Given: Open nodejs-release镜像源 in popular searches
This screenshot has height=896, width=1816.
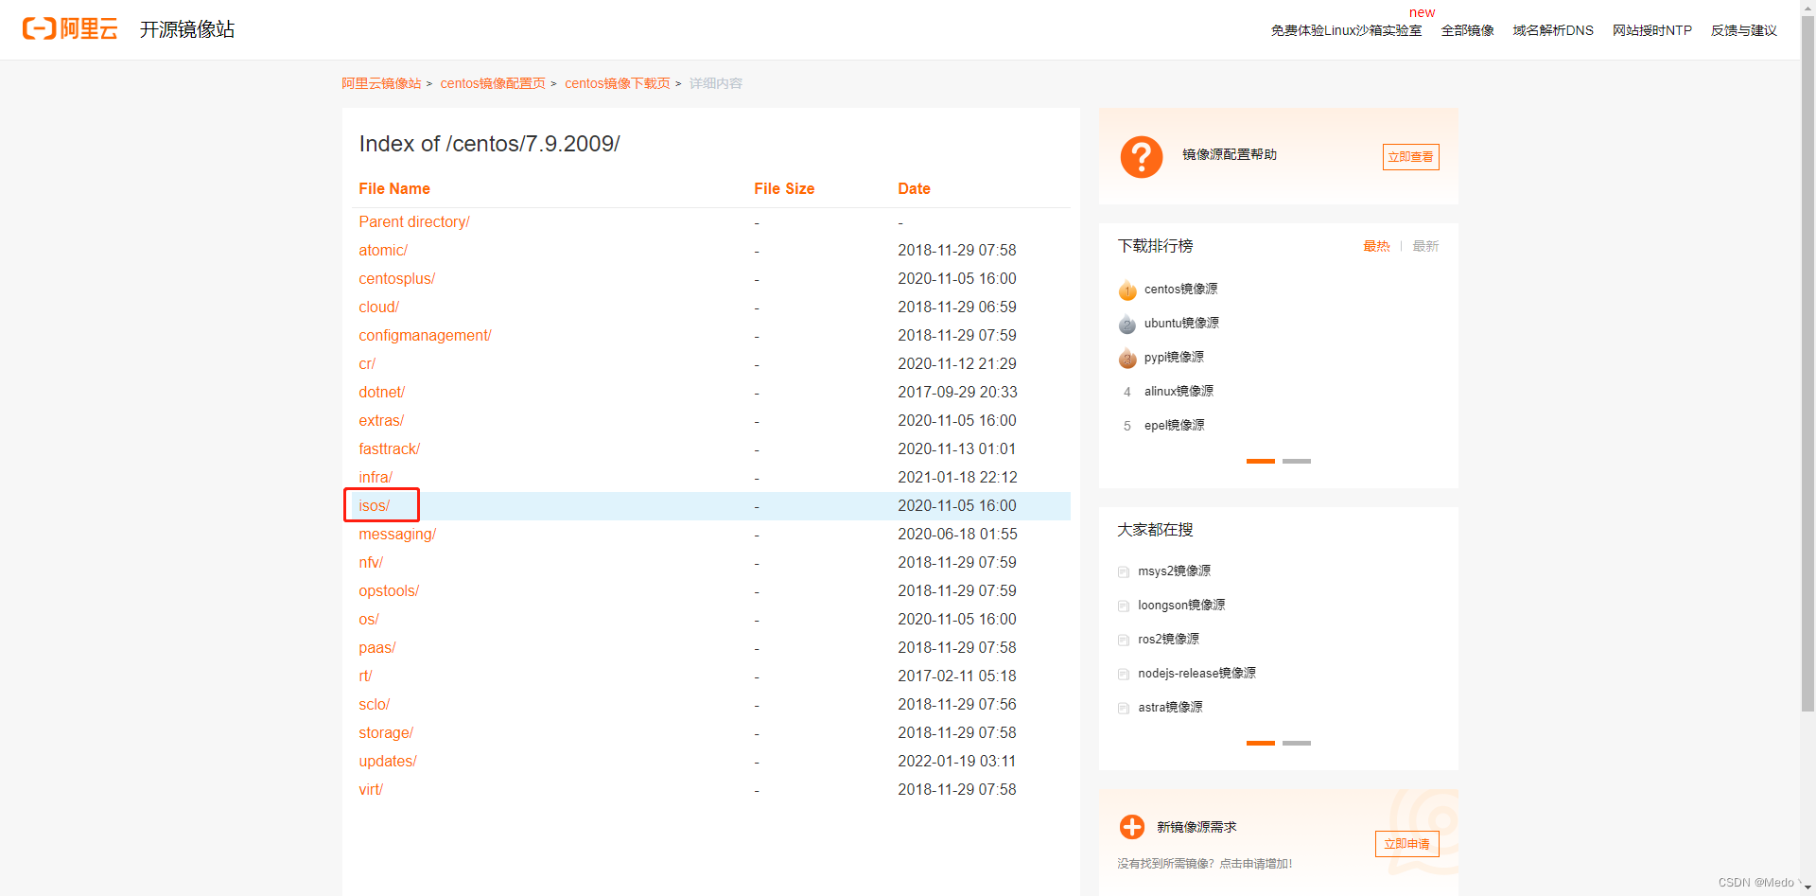Looking at the screenshot, I should [x=1196, y=673].
